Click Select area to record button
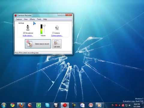Image resolution: width=144 pixels, height=108 pixels. [38, 44]
